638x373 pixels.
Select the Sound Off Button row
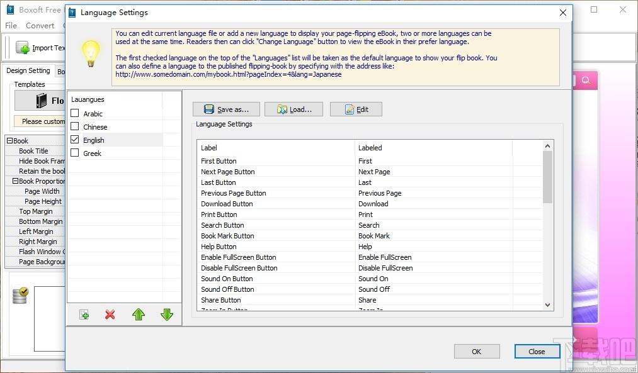[370, 289]
